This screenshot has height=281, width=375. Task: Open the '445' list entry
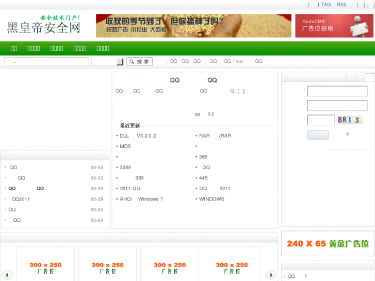click(x=203, y=178)
